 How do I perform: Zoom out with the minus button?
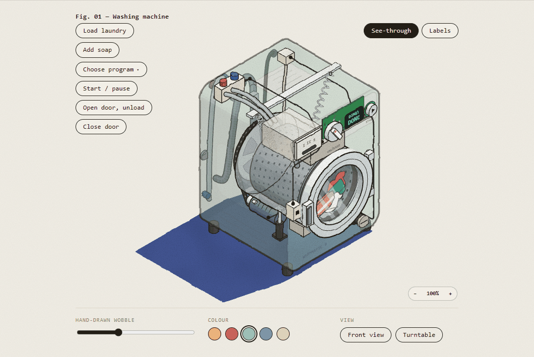tap(415, 294)
